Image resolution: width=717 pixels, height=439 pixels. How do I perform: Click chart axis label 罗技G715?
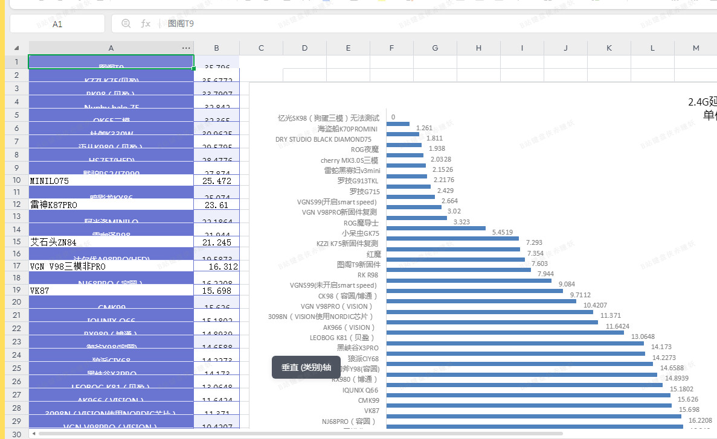click(364, 191)
